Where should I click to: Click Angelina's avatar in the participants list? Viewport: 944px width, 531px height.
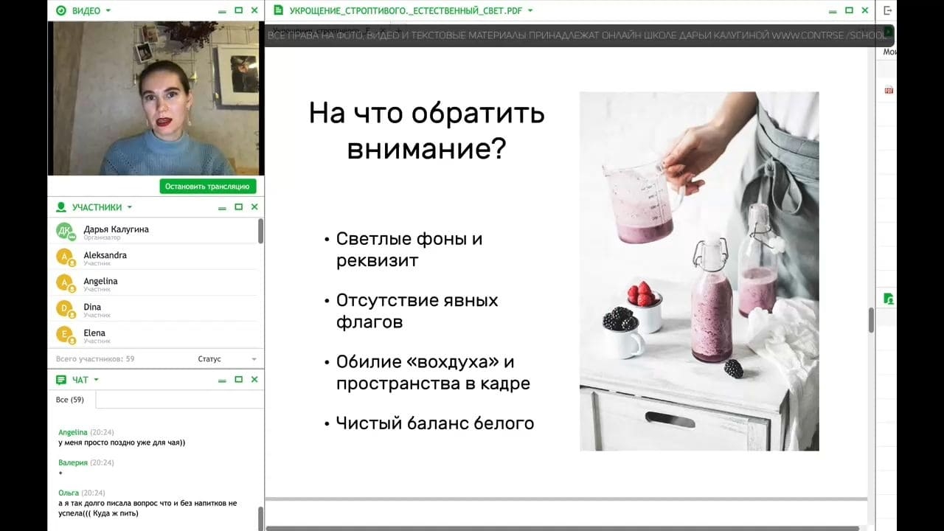[66, 283]
